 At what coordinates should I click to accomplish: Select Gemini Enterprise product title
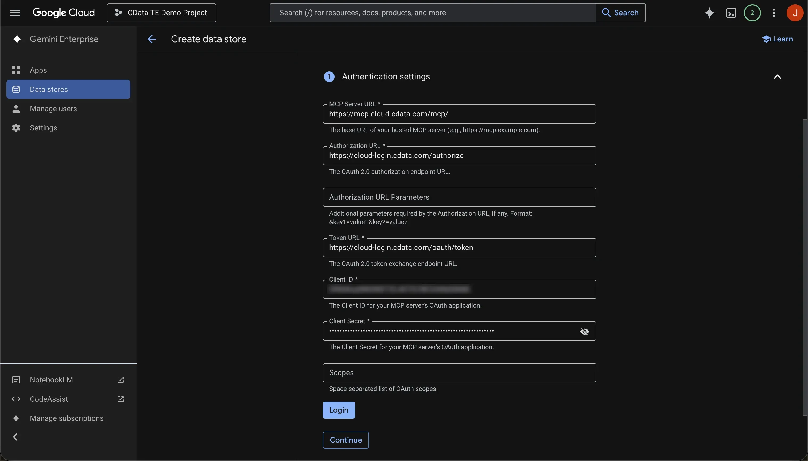click(64, 39)
